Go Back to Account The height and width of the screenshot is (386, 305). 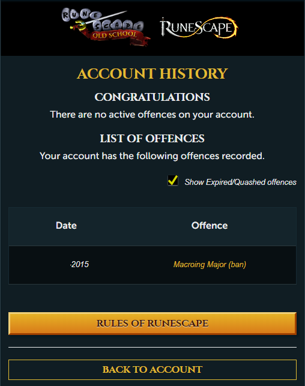152,370
